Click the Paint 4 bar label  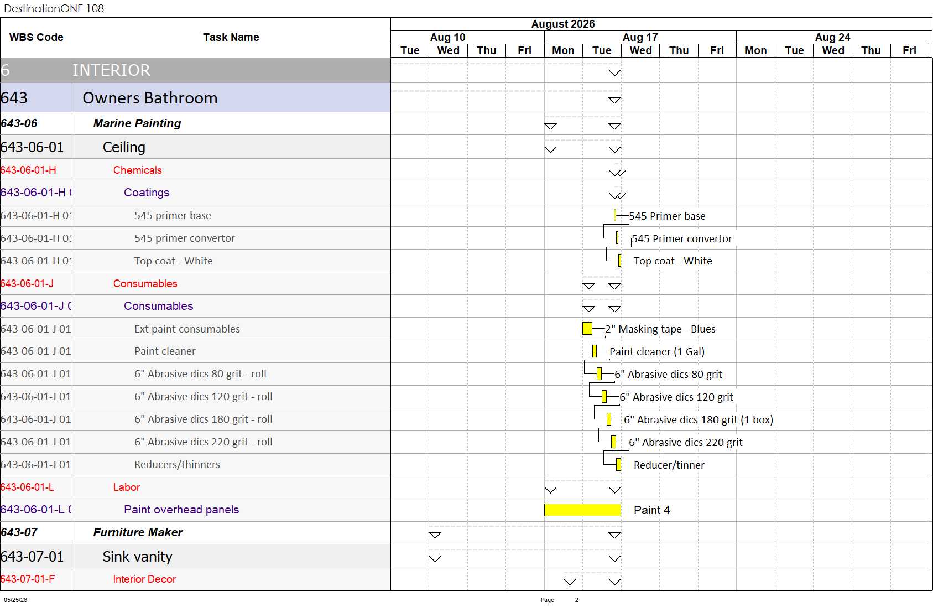pos(651,510)
